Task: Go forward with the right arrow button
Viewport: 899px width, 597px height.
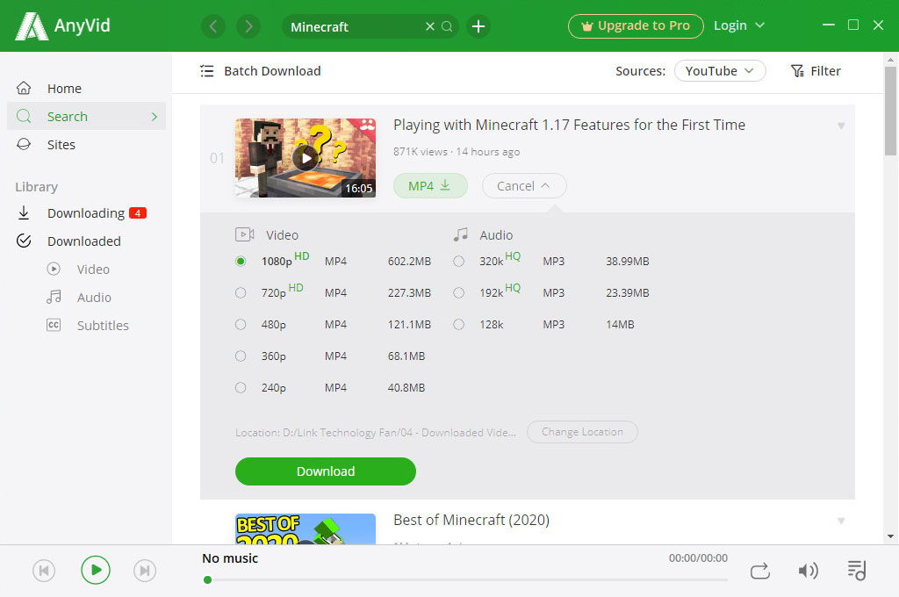Action: coord(248,26)
